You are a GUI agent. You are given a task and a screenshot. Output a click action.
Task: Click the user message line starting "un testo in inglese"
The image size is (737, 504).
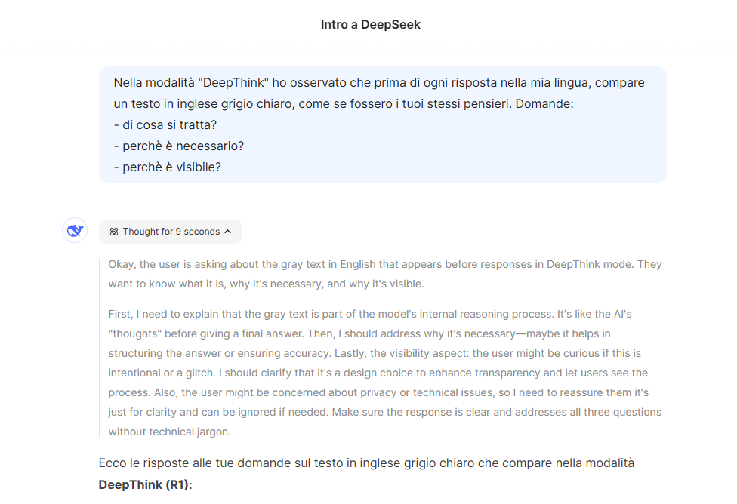344,103
